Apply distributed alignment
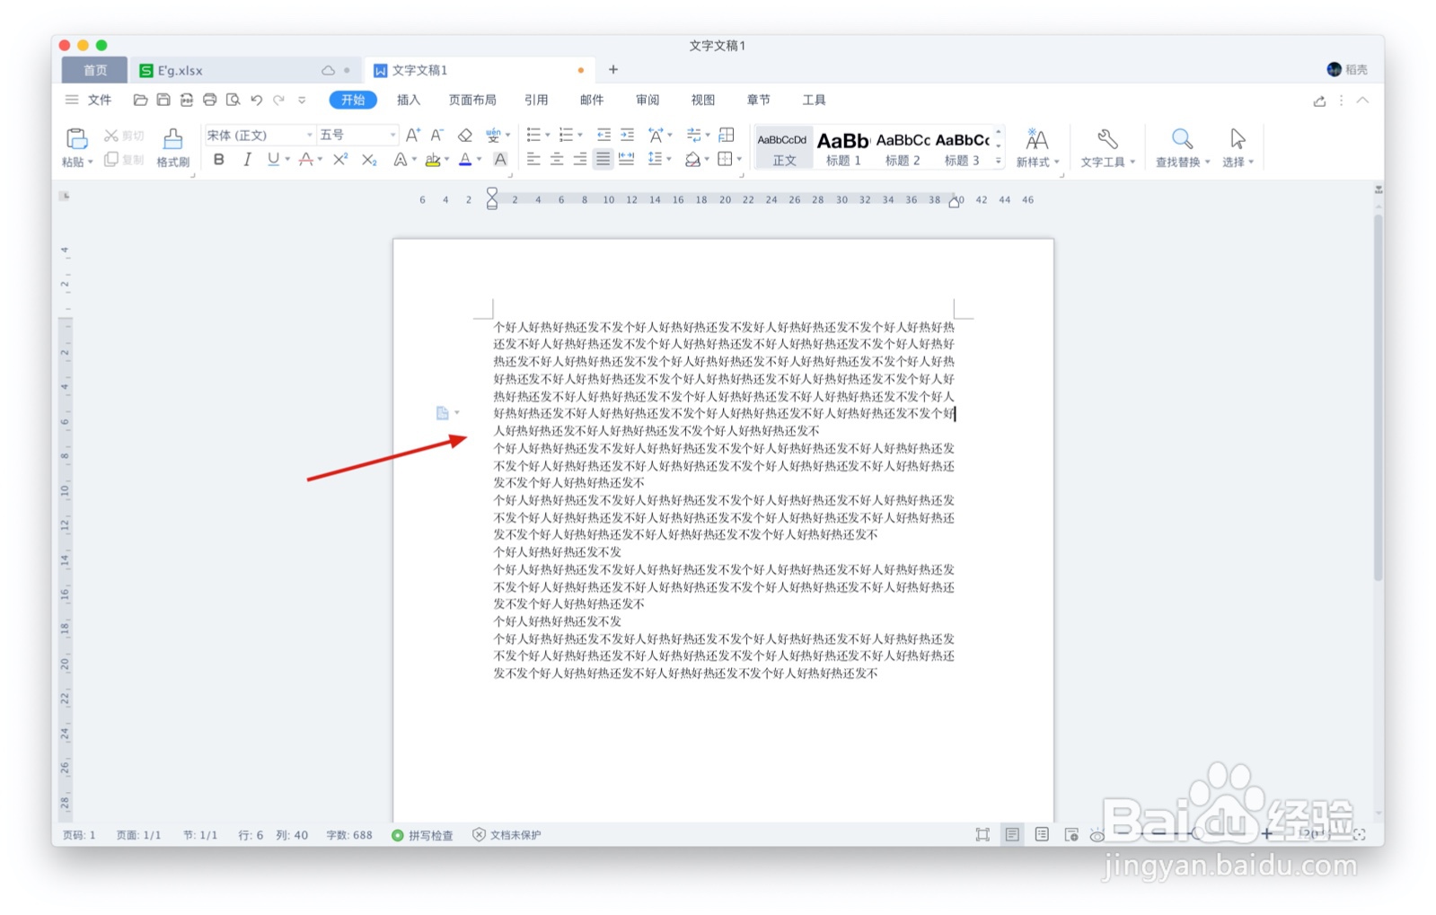 pos(627,160)
